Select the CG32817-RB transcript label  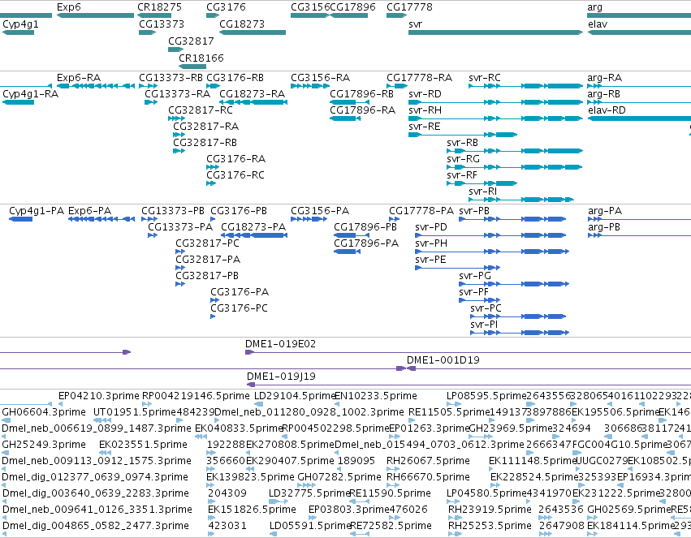pyautogui.click(x=205, y=143)
